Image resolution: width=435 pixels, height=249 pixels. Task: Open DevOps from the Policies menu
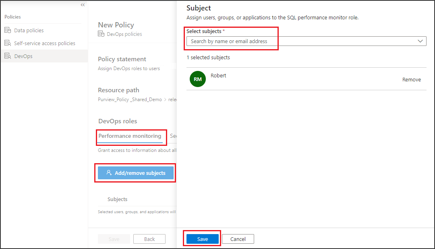click(x=24, y=56)
